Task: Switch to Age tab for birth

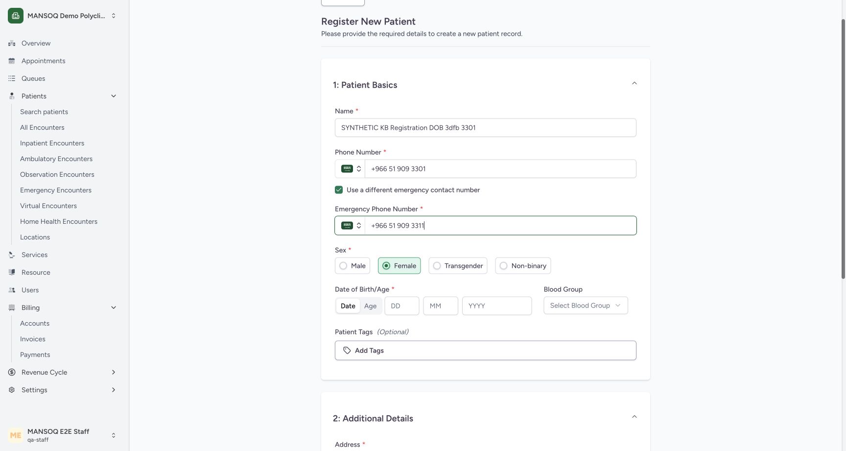Action: tap(371, 306)
